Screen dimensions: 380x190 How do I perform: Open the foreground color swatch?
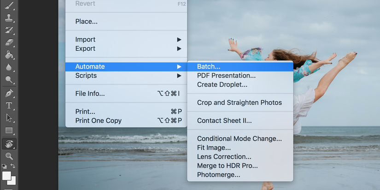tap(6, 176)
